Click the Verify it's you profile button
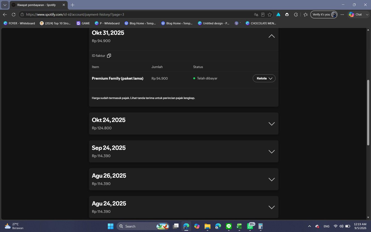This screenshot has height=232, width=371. (x=324, y=15)
